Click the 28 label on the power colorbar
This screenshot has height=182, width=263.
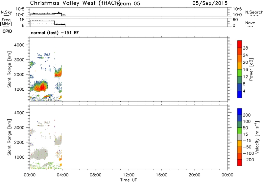[x=245, y=48]
